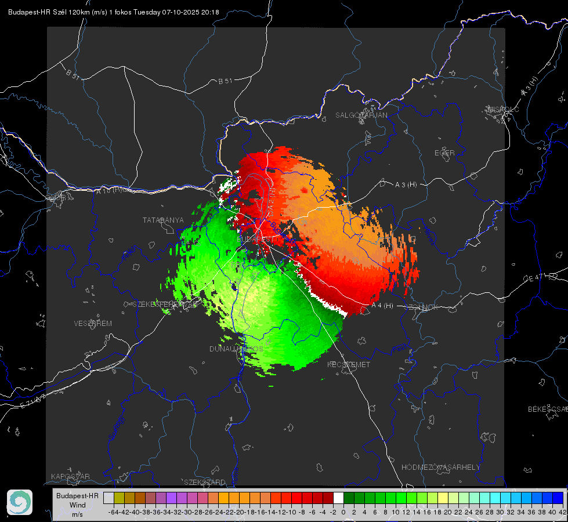This screenshot has width=568, height=522.
Task: Click the radar title and timestamp text
Action: pos(113,12)
